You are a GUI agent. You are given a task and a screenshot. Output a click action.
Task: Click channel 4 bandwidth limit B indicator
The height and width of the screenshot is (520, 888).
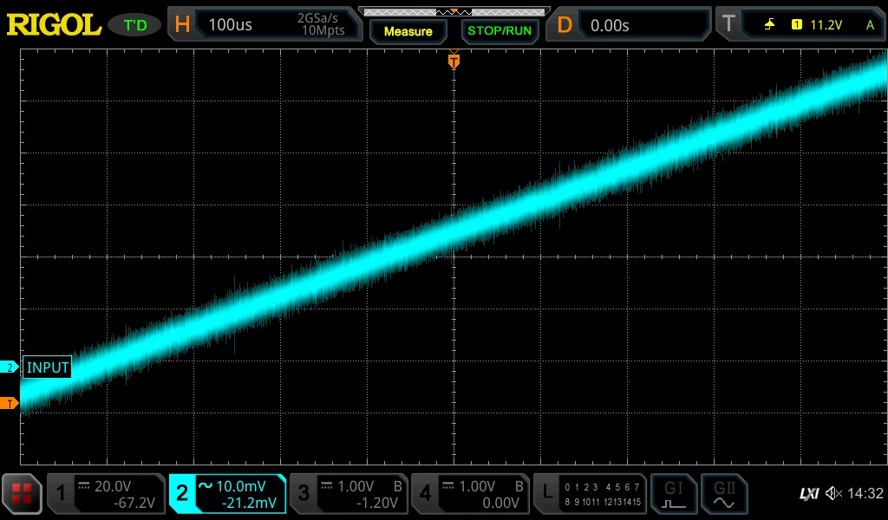[x=519, y=486]
